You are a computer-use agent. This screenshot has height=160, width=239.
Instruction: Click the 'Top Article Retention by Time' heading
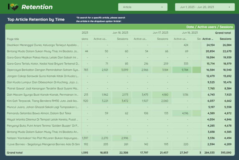pos(36,20)
